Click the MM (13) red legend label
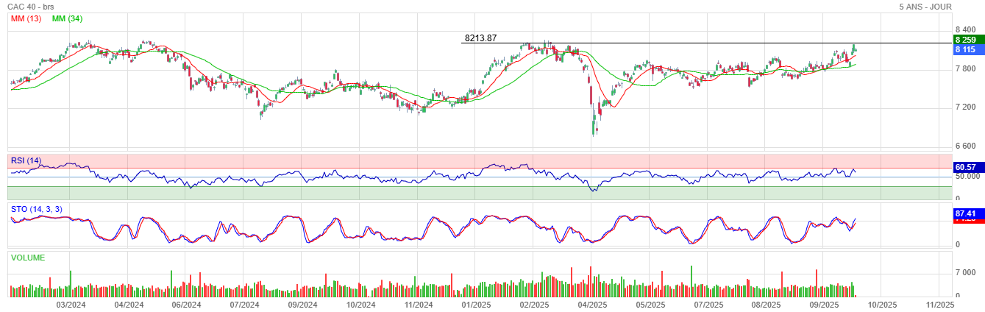Image resolution: width=985 pixels, height=312 pixels. [x=26, y=18]
